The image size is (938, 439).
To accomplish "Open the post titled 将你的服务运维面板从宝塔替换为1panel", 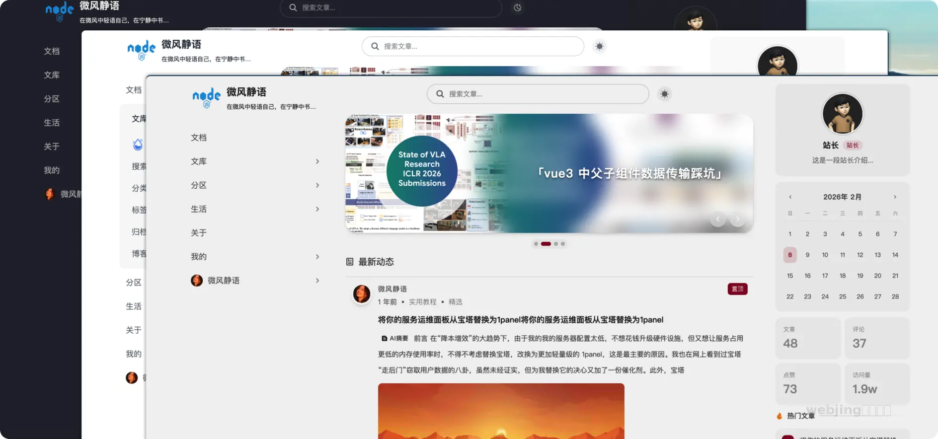I will pos(521,320).
